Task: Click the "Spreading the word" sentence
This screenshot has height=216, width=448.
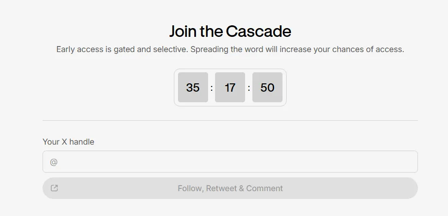Action: coord(296,49)
